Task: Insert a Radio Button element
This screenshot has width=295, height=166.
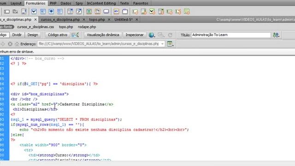Action: pos(51,12)
